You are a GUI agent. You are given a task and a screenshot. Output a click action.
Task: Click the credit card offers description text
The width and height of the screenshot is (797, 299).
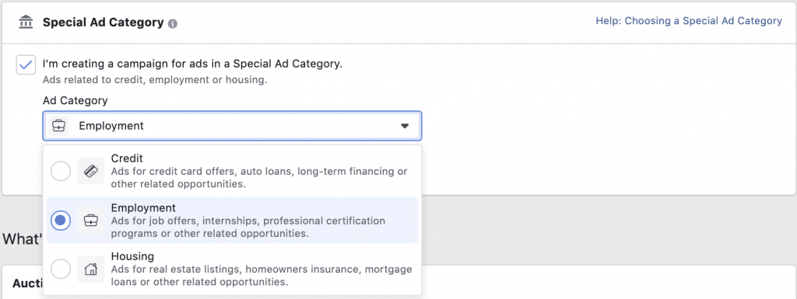click(x=259, y=177)
